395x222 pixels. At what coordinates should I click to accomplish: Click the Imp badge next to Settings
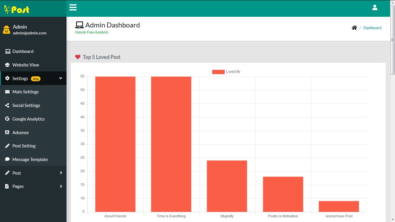(36, 79)
